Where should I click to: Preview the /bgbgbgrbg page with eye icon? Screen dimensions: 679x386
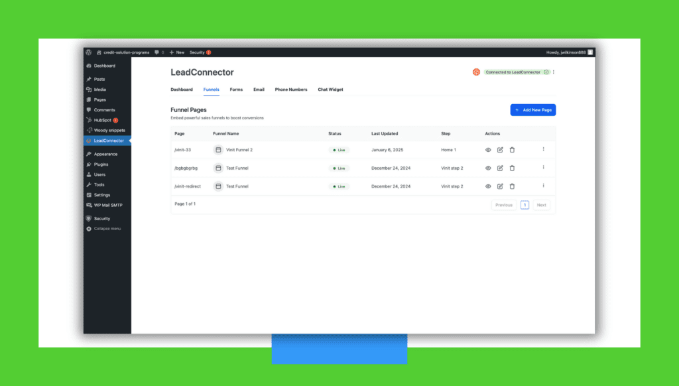(x=488, y=168)
